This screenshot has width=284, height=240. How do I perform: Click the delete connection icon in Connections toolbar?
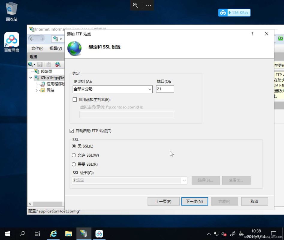coord(58,64)
